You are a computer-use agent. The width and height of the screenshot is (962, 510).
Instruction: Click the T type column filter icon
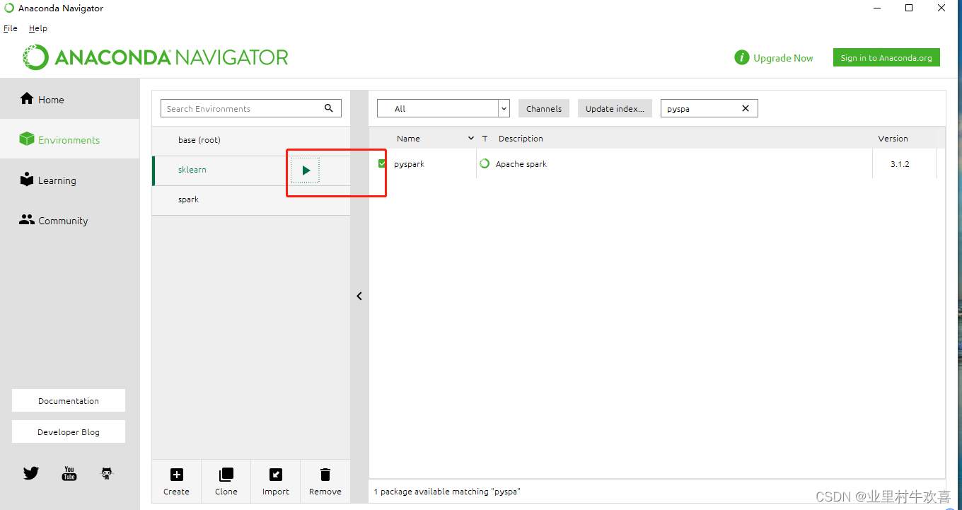pos(485,139)
